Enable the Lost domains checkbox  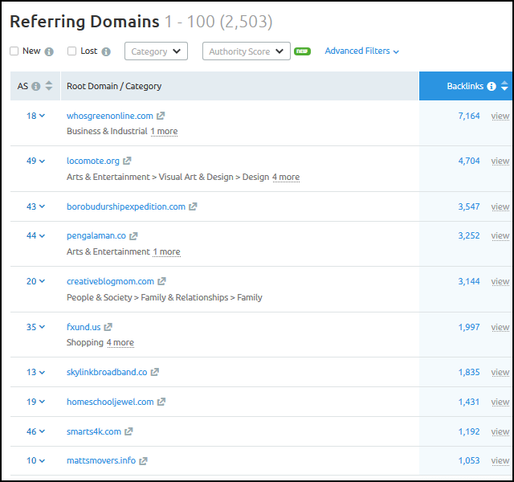(71, 51)
